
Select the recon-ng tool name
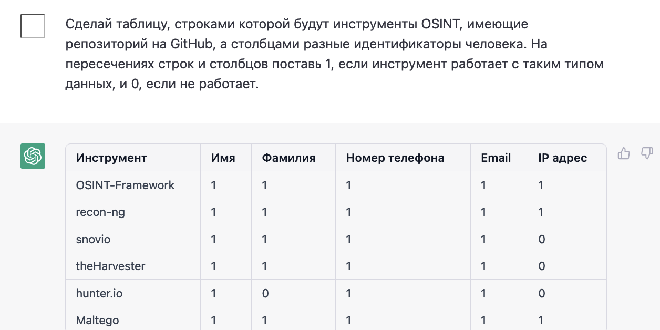pos(100,212)
